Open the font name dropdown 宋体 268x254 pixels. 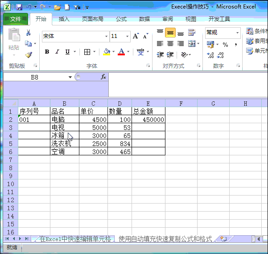(106, 37)
